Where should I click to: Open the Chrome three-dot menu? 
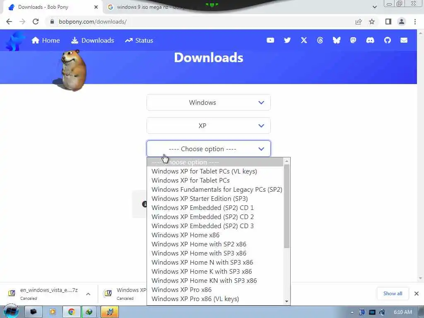[x=415, y=22]
